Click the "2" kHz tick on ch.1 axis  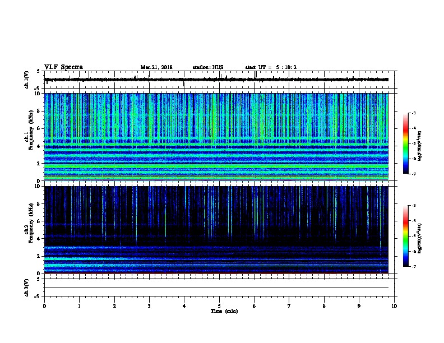[39, 164]
